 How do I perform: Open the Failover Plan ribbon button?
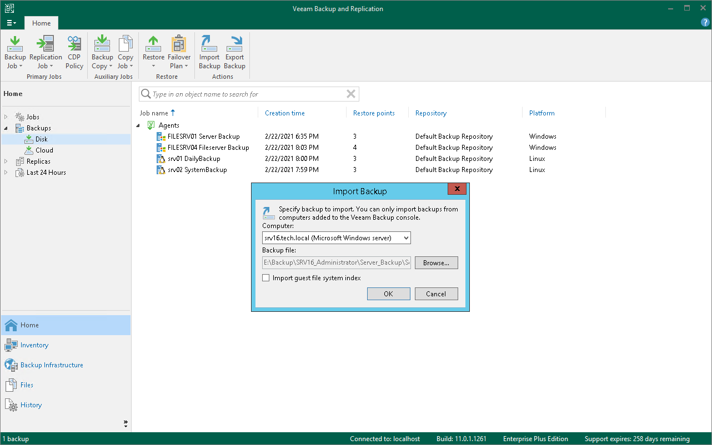tap(179, 52)
